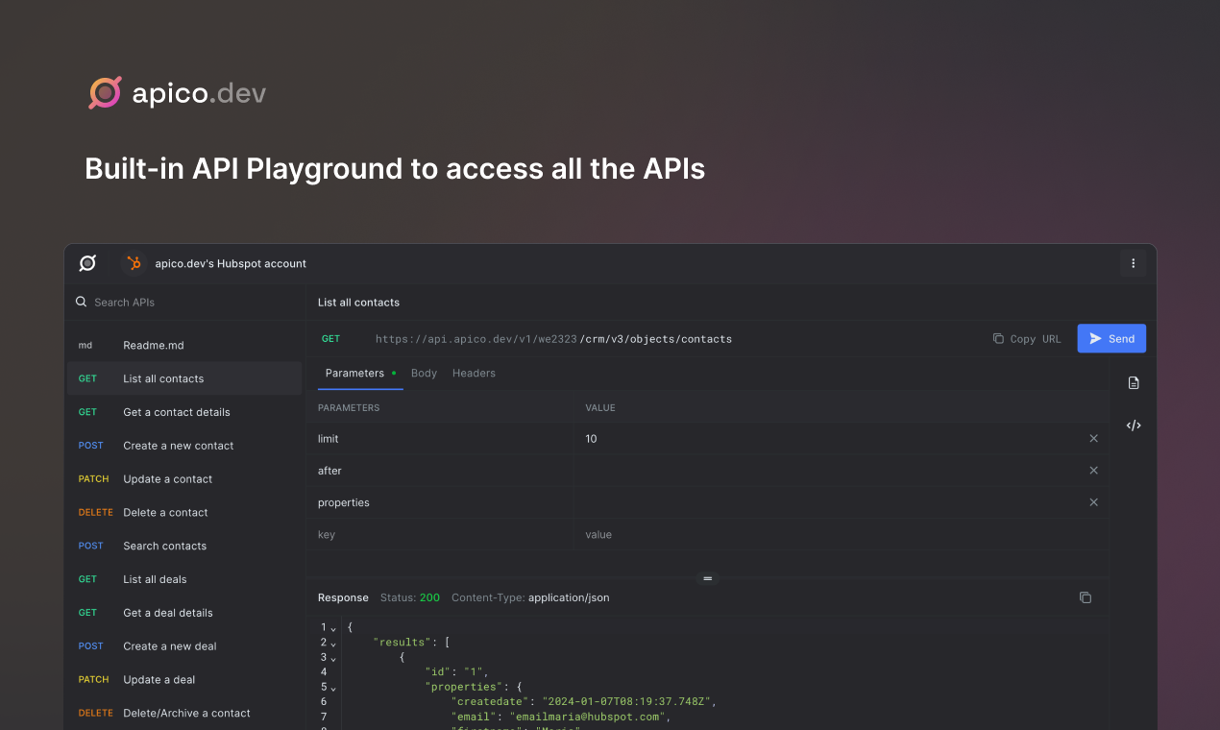
Task: Collapse the properties object fold arrow on line 5
Action: pyautogui.click(x=333, y=689)
